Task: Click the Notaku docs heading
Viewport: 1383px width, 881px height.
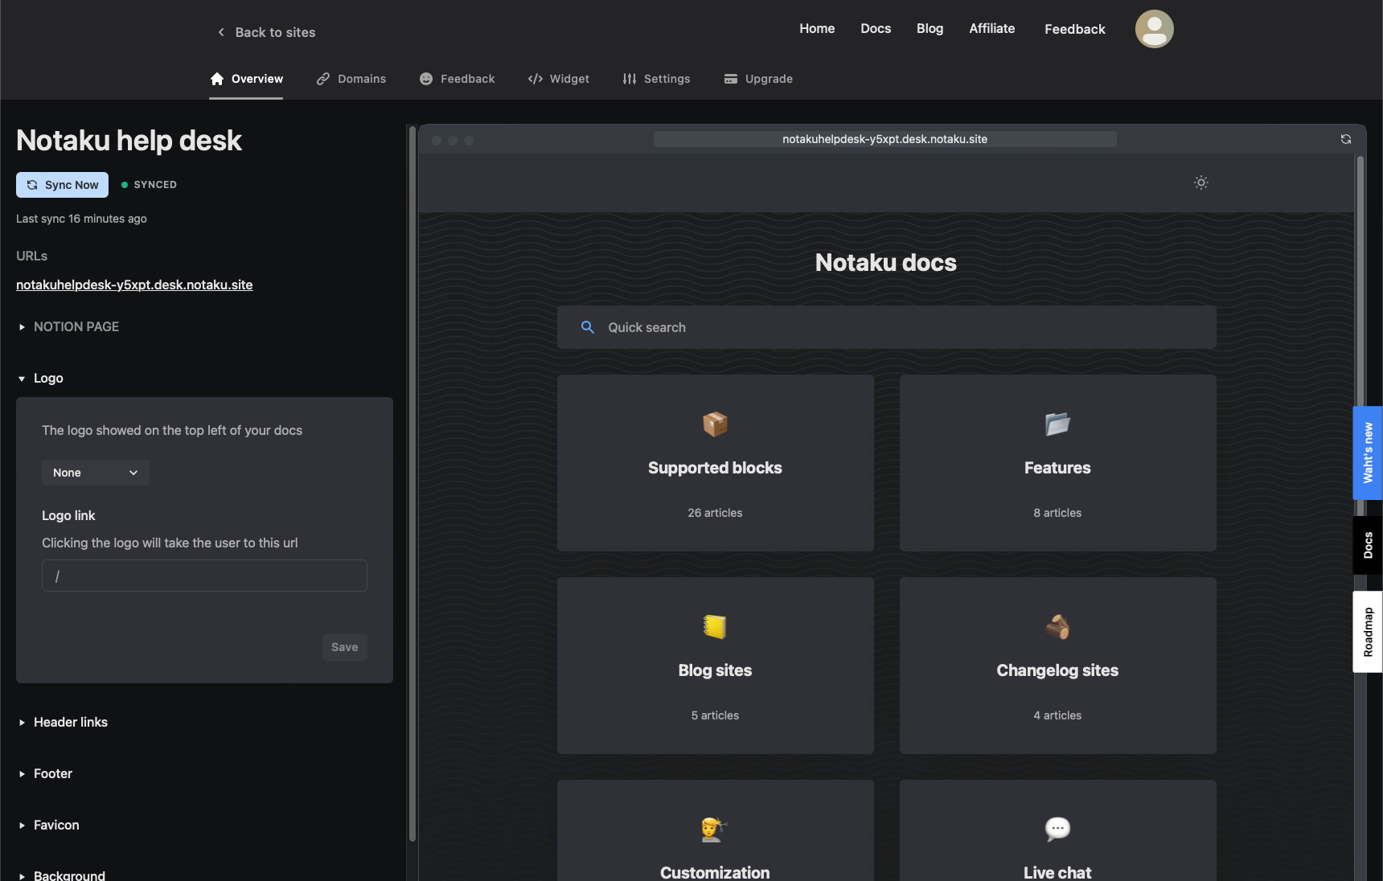Action: click(886, 263)
